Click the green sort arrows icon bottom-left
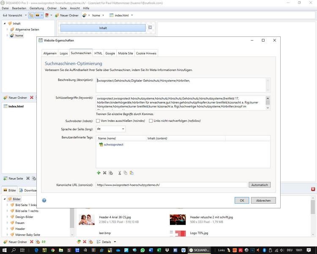The height and width of the screenshot is (254, 317). (x=44, y=242)
